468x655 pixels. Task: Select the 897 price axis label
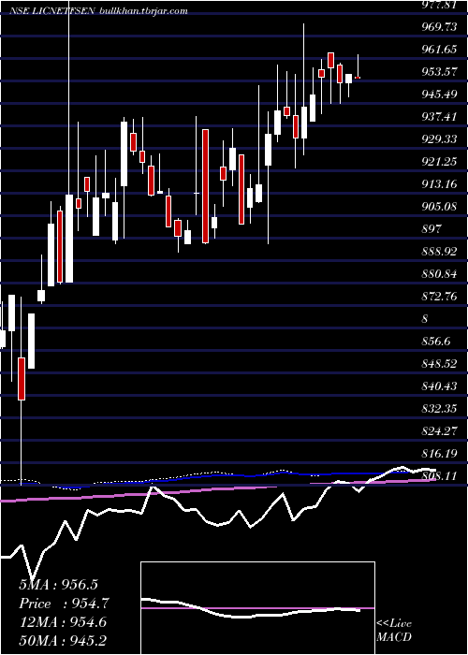pyautogui.click(x=431, y=229)
